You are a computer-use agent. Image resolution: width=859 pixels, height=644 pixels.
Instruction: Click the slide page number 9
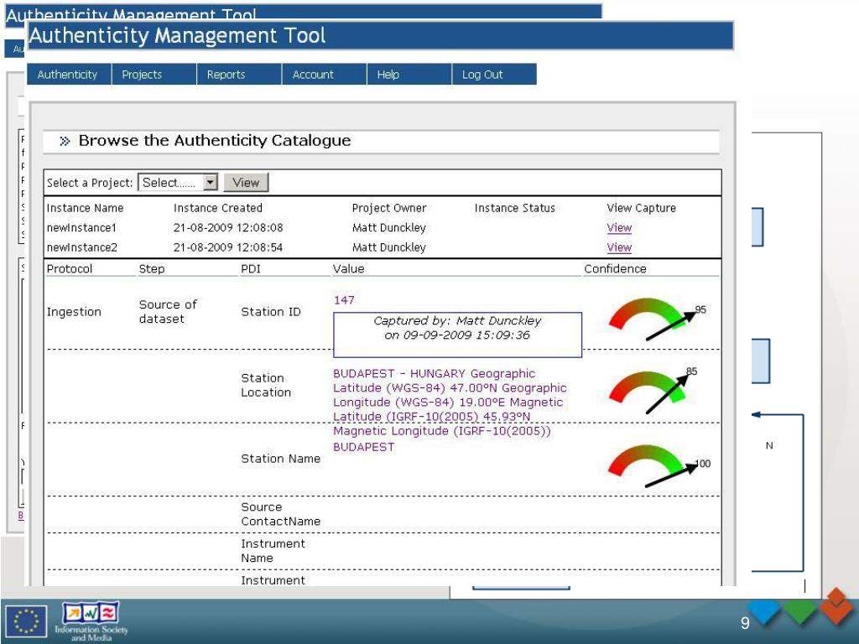[x=745, y=623]
